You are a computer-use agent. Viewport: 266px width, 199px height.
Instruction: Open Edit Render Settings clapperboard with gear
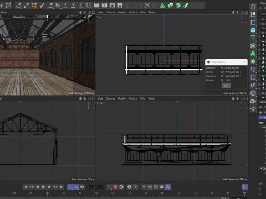[112, 5]
